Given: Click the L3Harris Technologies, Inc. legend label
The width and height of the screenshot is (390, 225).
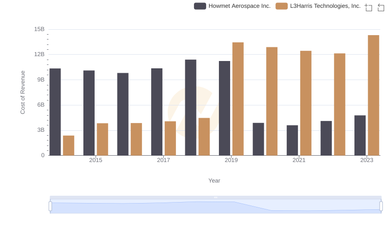Looking at the screenshot, I should pos(325,6).
